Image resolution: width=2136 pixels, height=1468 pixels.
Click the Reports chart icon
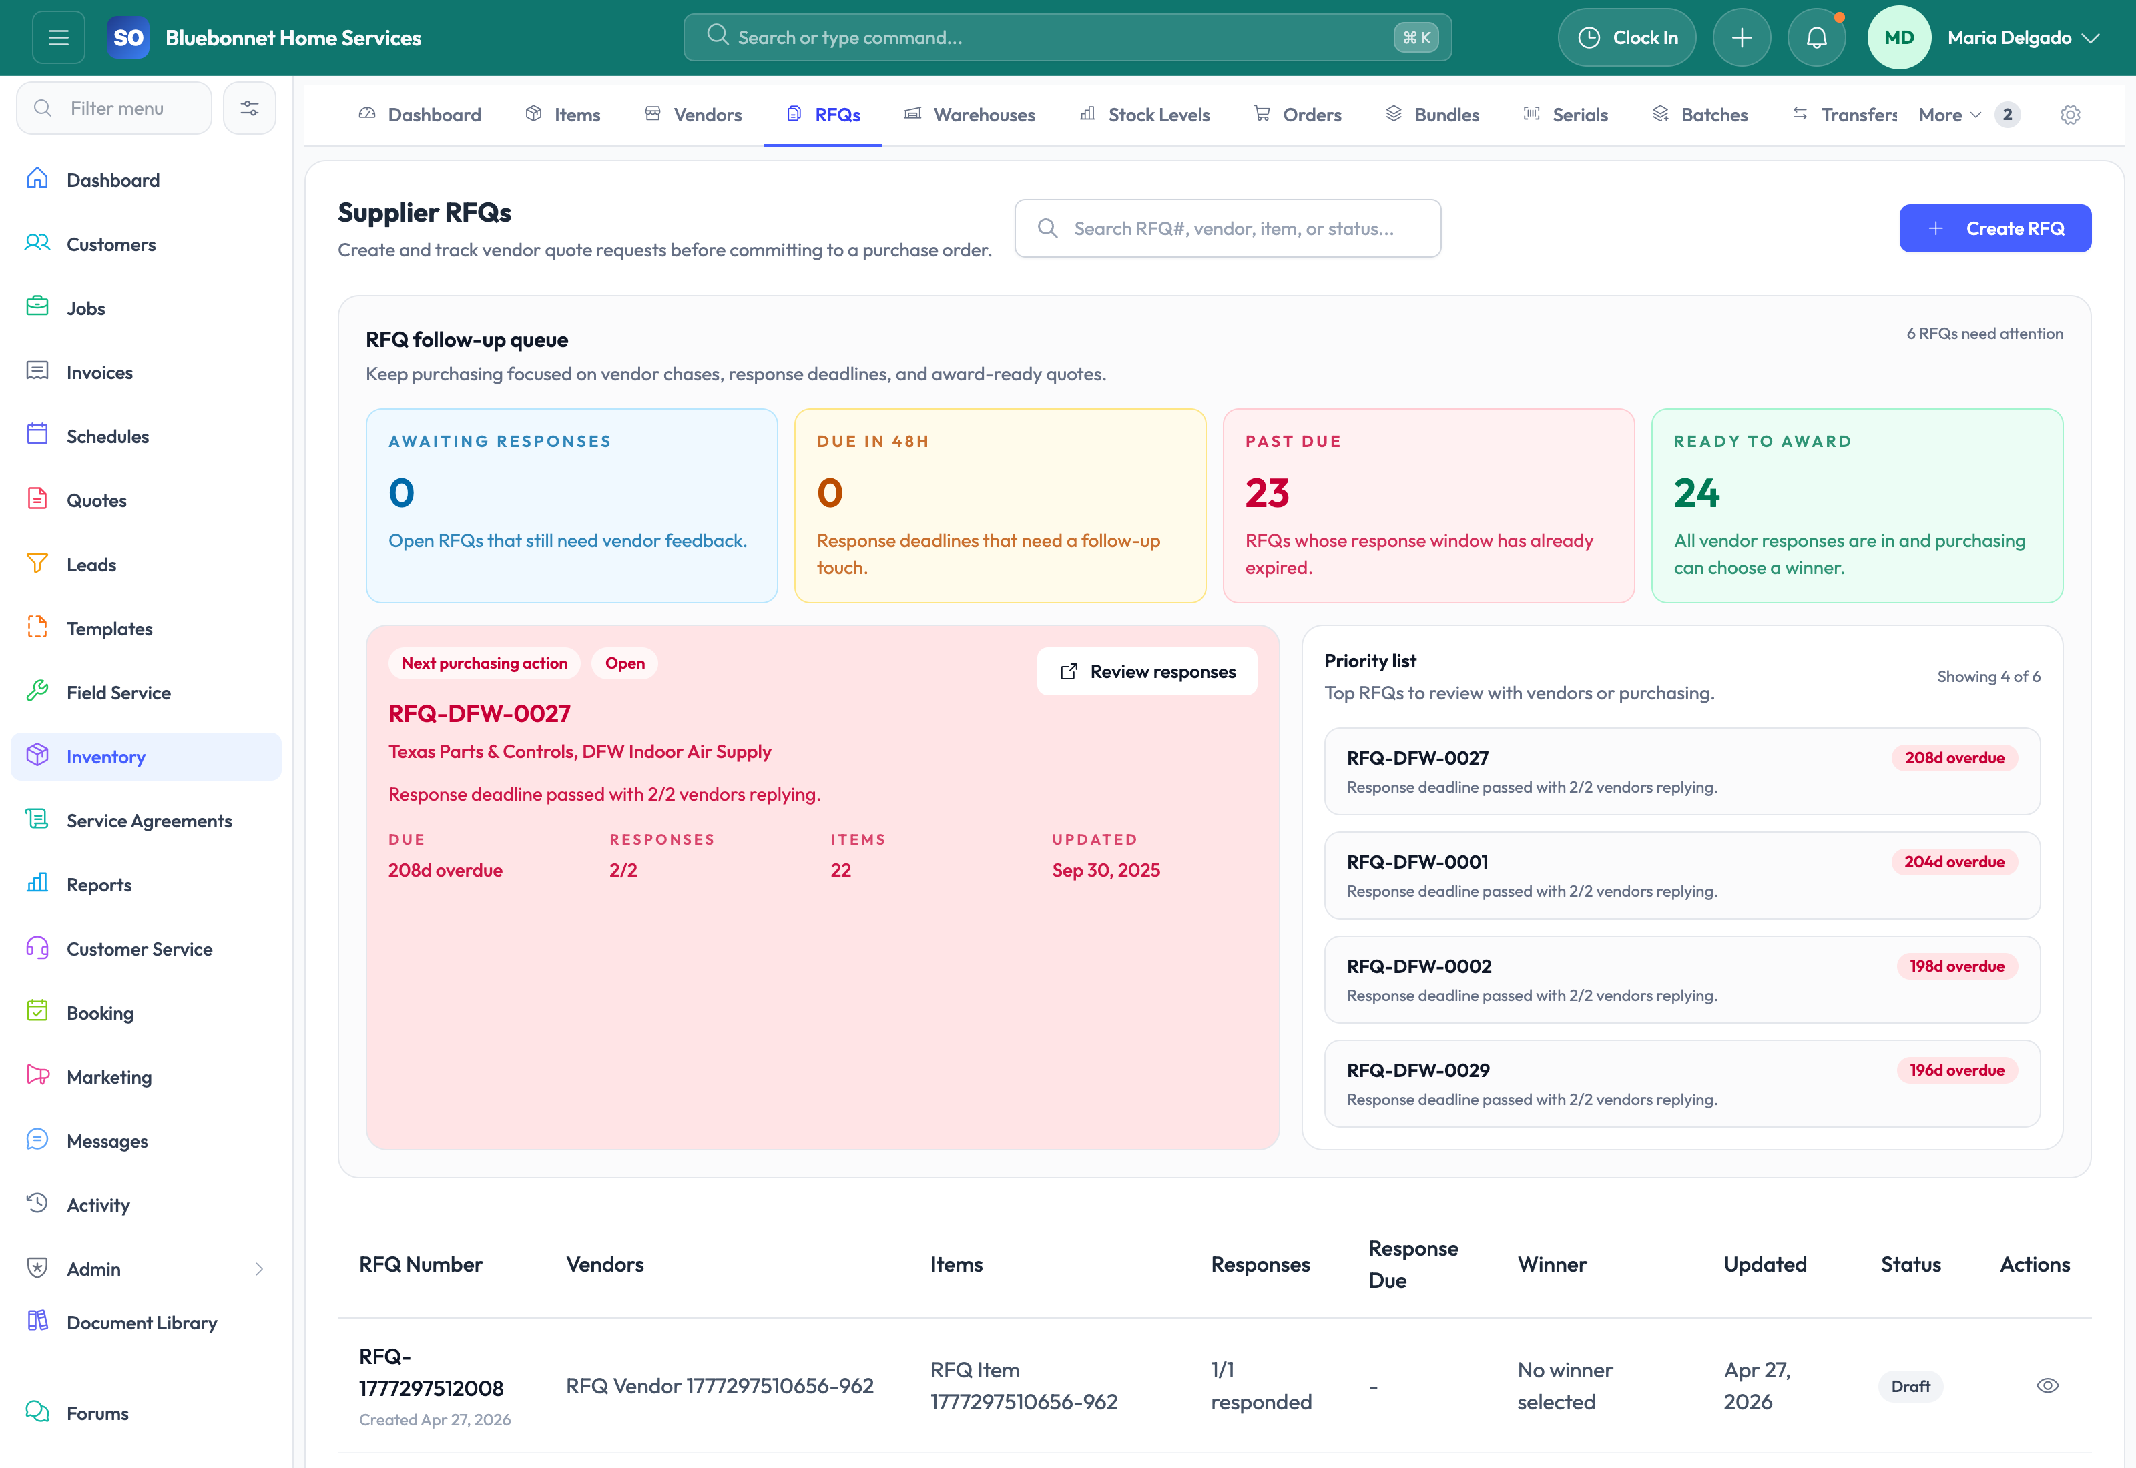(x=38, y=884)
